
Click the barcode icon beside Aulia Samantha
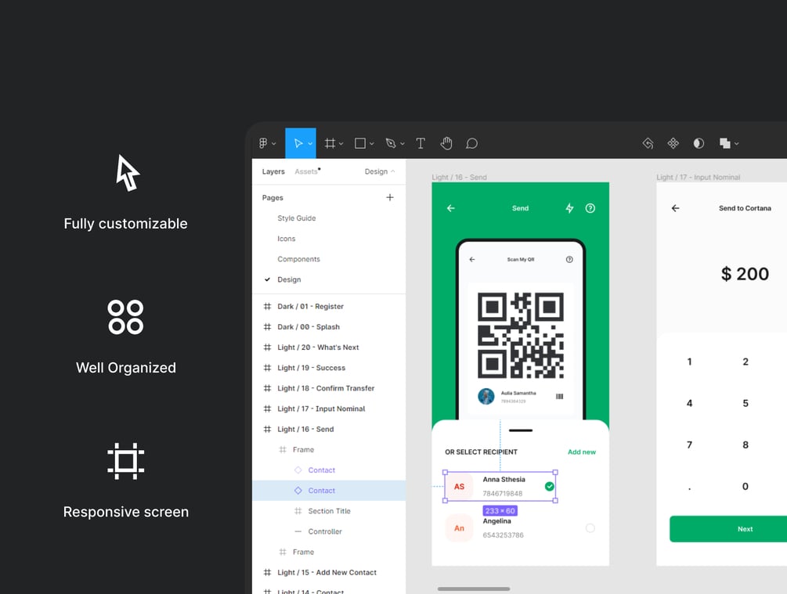click(560, 396)
